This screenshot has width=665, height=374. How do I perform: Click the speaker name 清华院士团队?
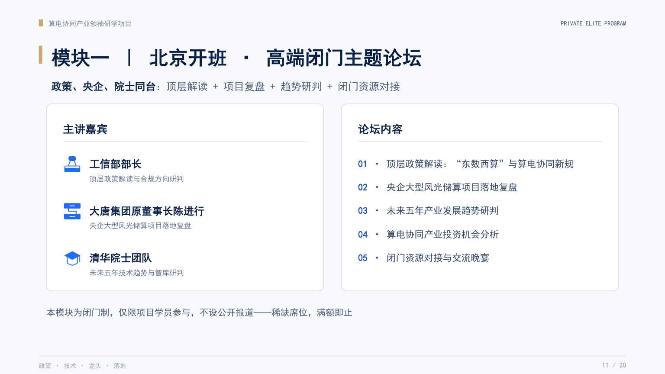[x=120, y=258]
